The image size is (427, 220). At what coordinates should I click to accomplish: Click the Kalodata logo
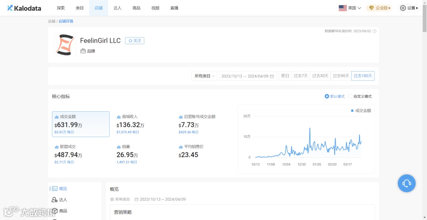point(24,8)
